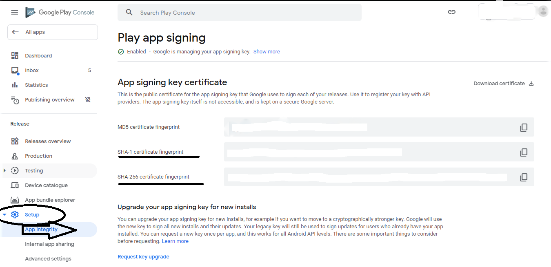Expand the Testing section arrow
Viewport: 551px width, 267px height.
tap(4, 171)
